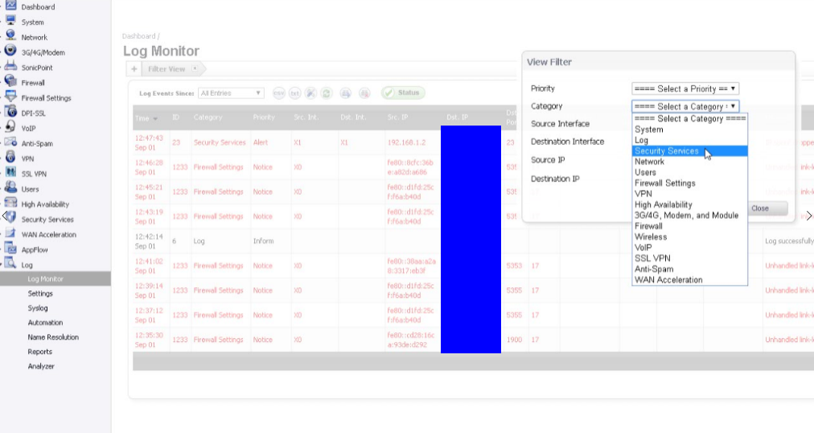The width and height of the screenshot is (814, 433).
Task: Open Analyzer in sidebar
Action: pyautogui.click(x=41, y=366)
